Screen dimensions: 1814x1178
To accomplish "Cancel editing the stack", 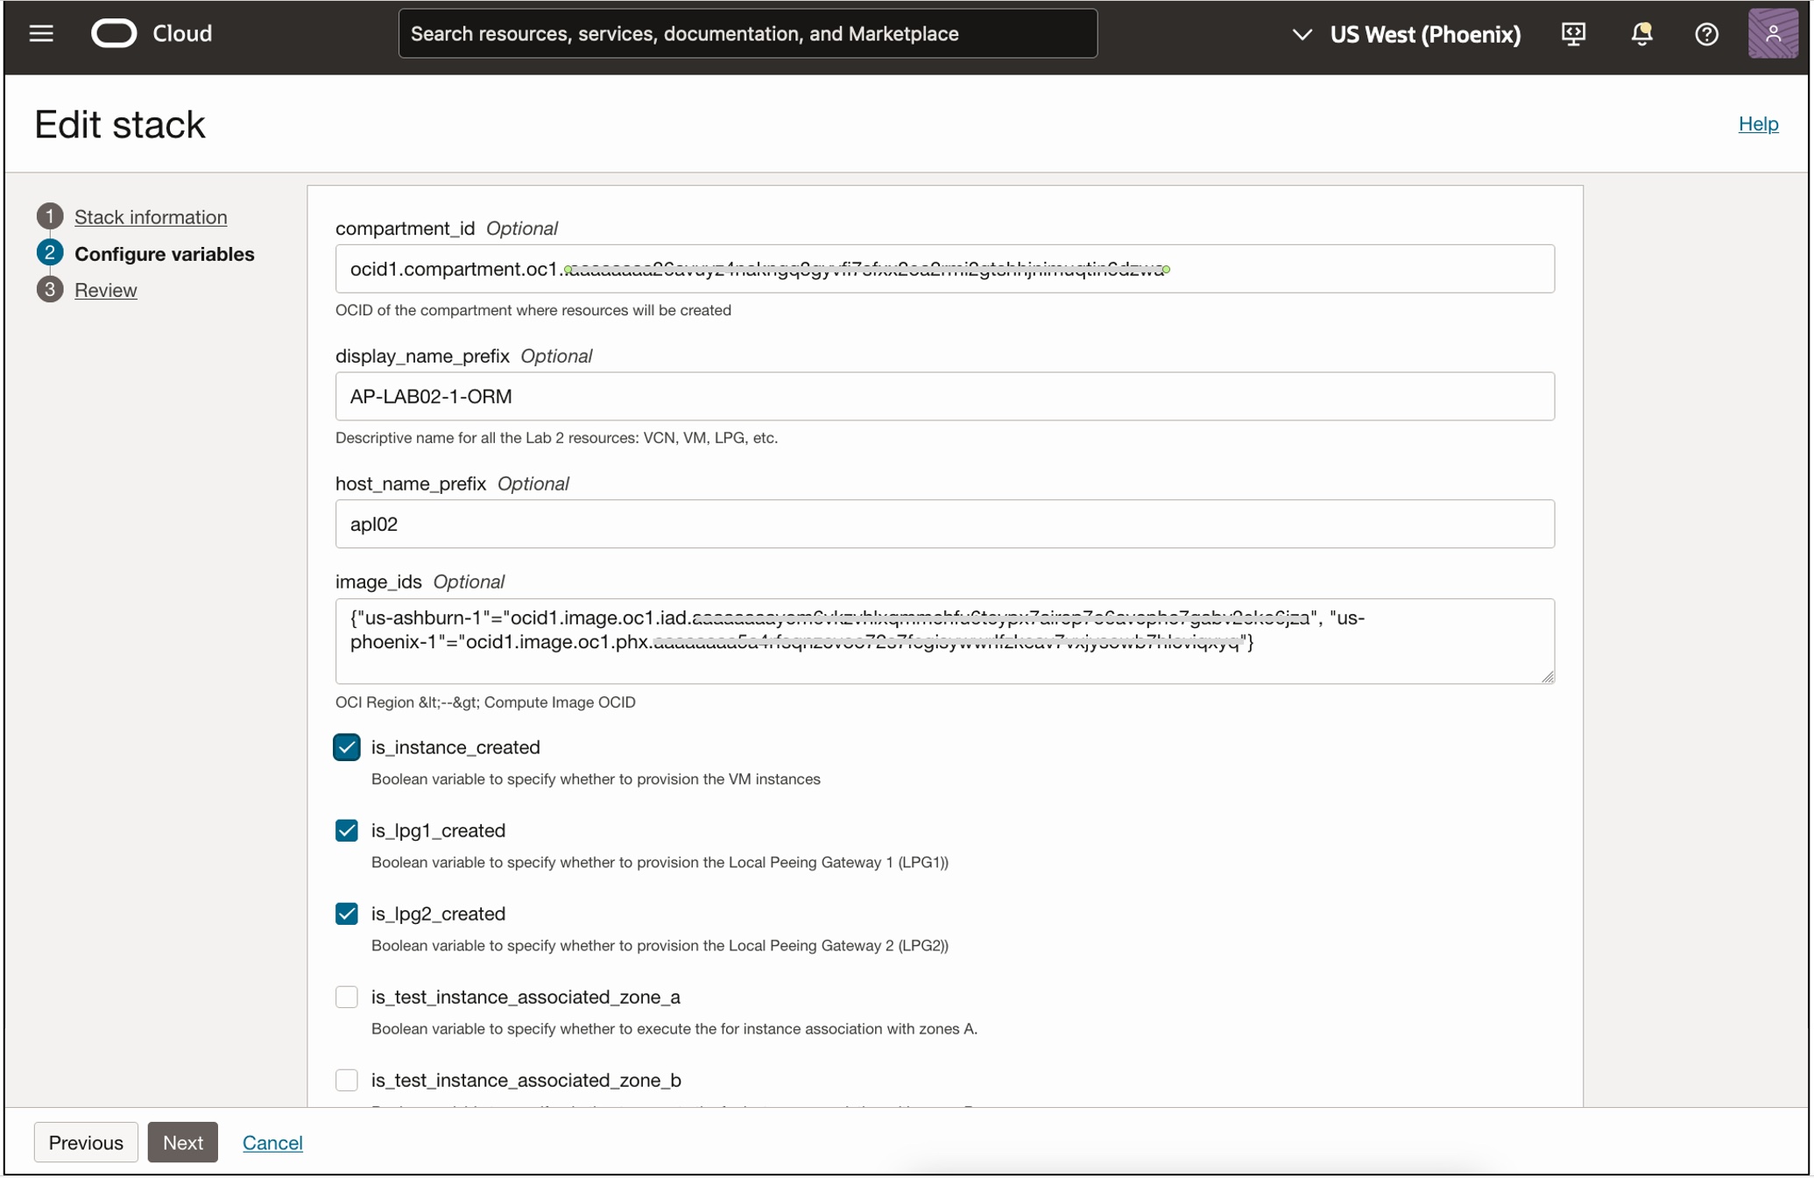I will (x=272, y=1142).
